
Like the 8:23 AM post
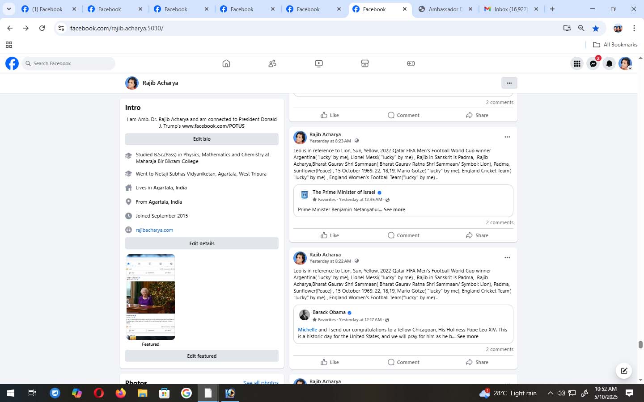330,235
